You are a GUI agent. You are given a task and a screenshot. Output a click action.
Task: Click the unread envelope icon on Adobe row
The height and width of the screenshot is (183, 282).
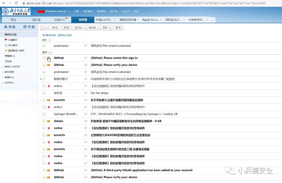[x=49, y=121]
